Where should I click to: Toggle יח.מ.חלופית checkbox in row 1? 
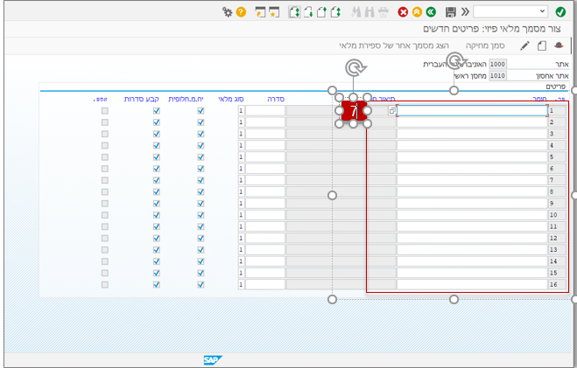[x=201, y=110]
